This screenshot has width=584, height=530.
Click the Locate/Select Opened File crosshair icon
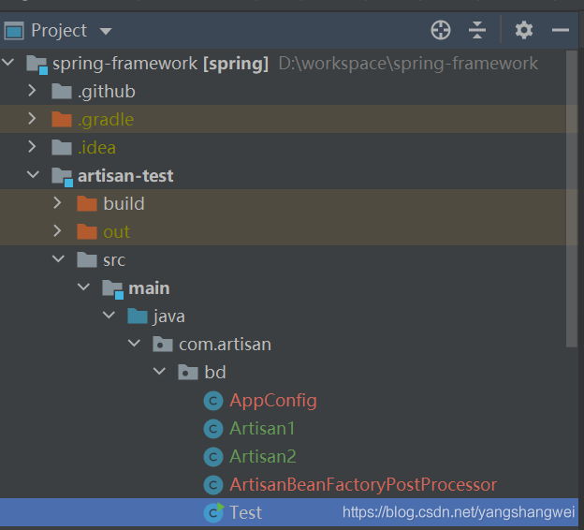pos(440,30)
